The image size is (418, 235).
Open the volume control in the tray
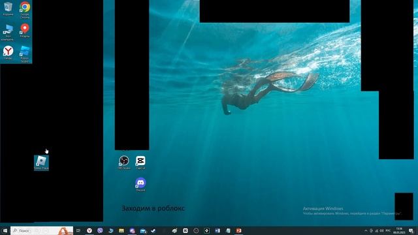(x=381, y=230)
